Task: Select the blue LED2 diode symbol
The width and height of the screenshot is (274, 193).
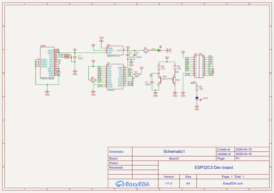Action: coord(197,98)
